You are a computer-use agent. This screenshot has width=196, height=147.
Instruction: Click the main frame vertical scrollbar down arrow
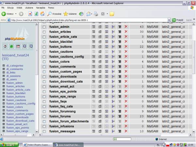193,131
